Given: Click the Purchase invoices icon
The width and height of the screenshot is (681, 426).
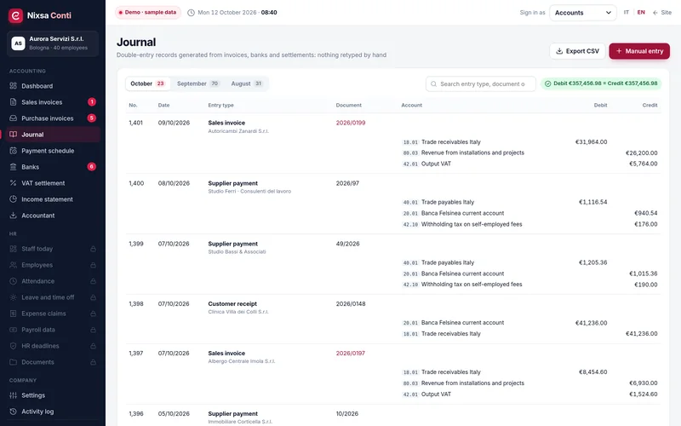Looking at the screenshot, I should coord(13,118).
